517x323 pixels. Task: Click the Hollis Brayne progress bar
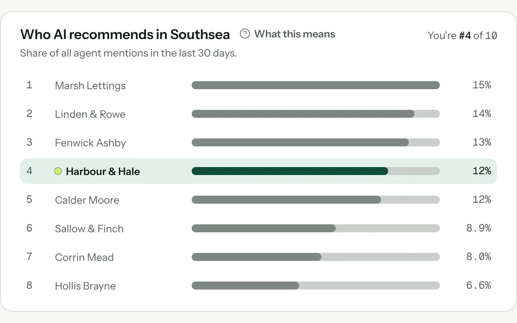(316, 286)
